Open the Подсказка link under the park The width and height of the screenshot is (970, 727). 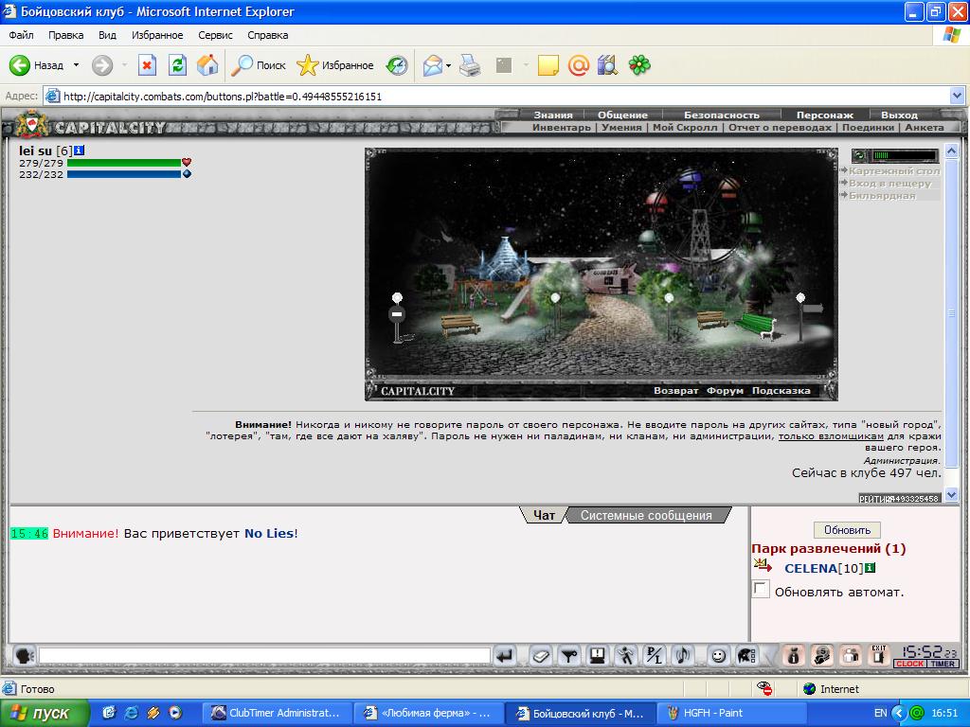coord(781,391)
